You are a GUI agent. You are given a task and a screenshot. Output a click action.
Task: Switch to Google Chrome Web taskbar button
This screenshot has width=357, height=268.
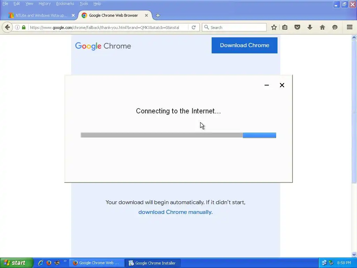coord(97,263)
